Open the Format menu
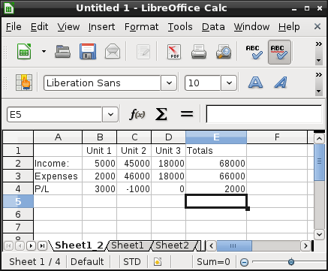 pos(141,26)
